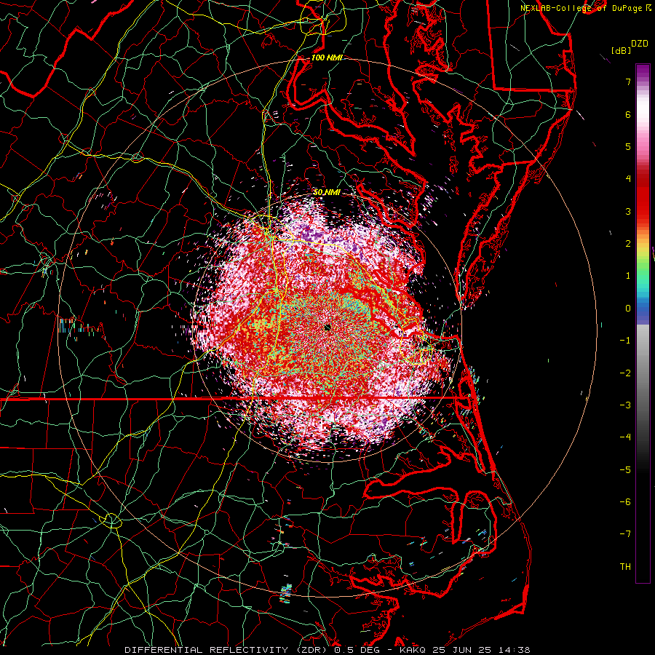Click the -2 dB scale value
The width and height of the screenshot is (655, 655).
click(x=625, y=373)
